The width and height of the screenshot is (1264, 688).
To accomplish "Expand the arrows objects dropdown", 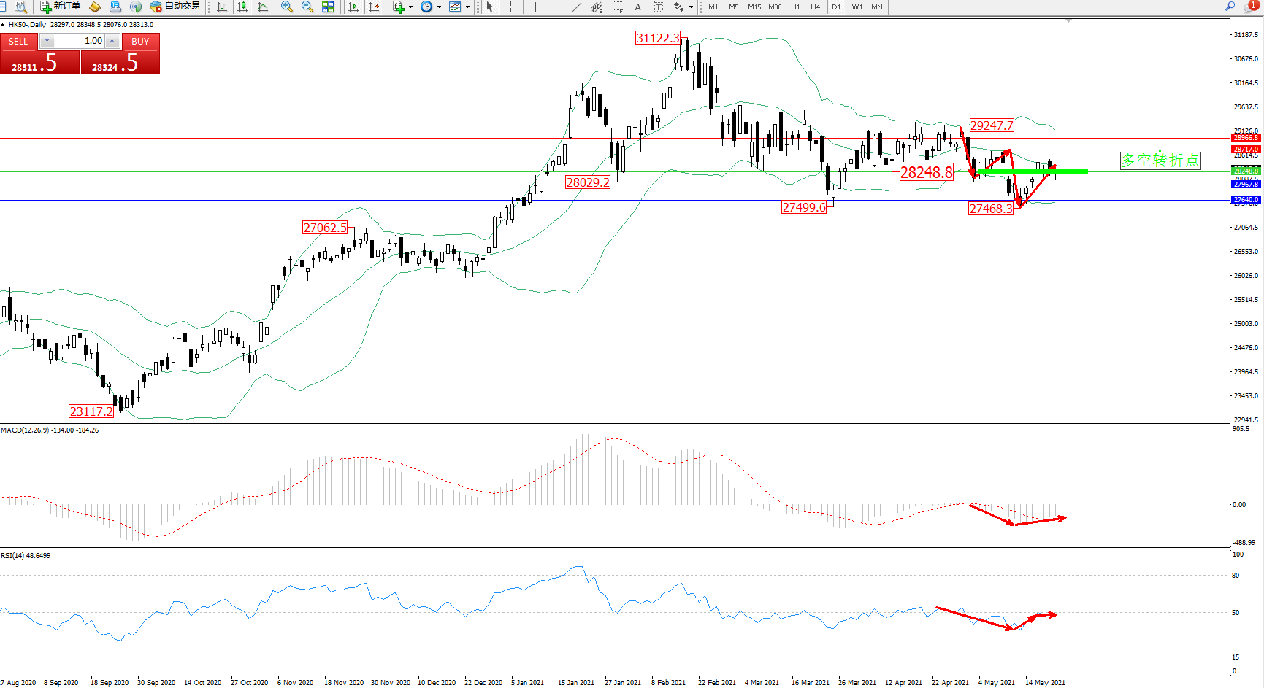I will tap(691, 7).
